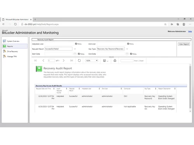Sort by End User column
The height and width of the screenshot is (145, 194).
point(121,89)
